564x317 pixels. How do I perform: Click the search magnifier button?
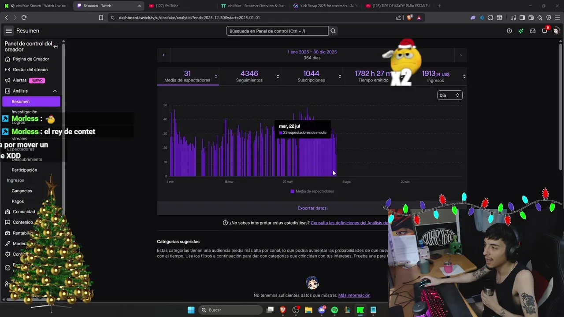[x=333, y=31]
